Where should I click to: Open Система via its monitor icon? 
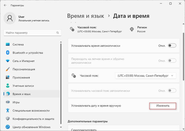[x=8, y=44]
